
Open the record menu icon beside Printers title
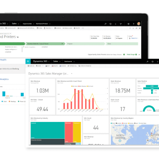click(18, 37)
